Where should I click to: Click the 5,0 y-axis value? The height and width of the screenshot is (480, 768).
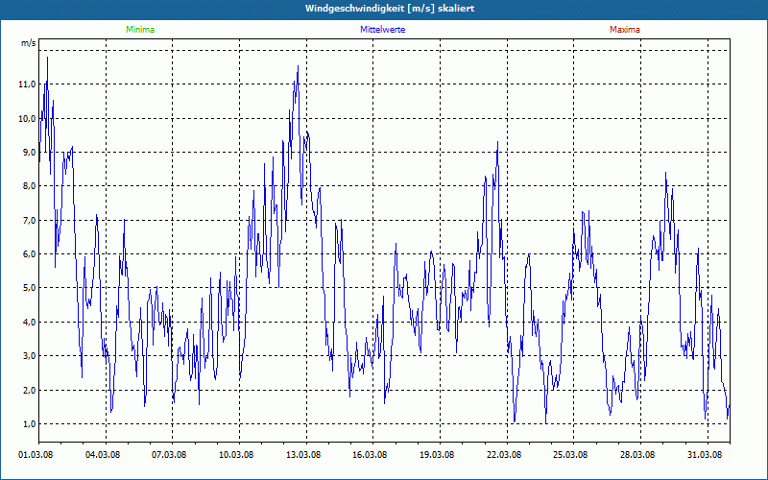30,288
